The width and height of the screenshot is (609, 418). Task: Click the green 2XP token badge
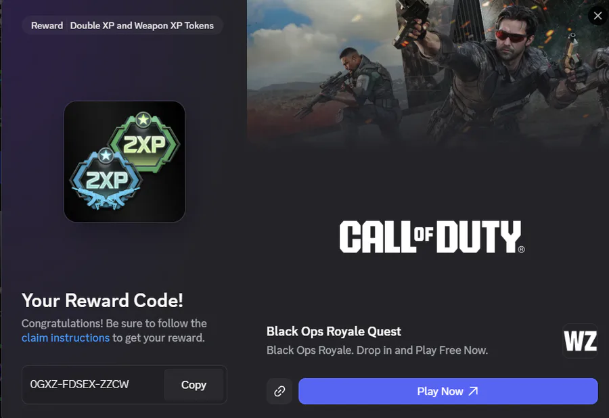(145, 141)
